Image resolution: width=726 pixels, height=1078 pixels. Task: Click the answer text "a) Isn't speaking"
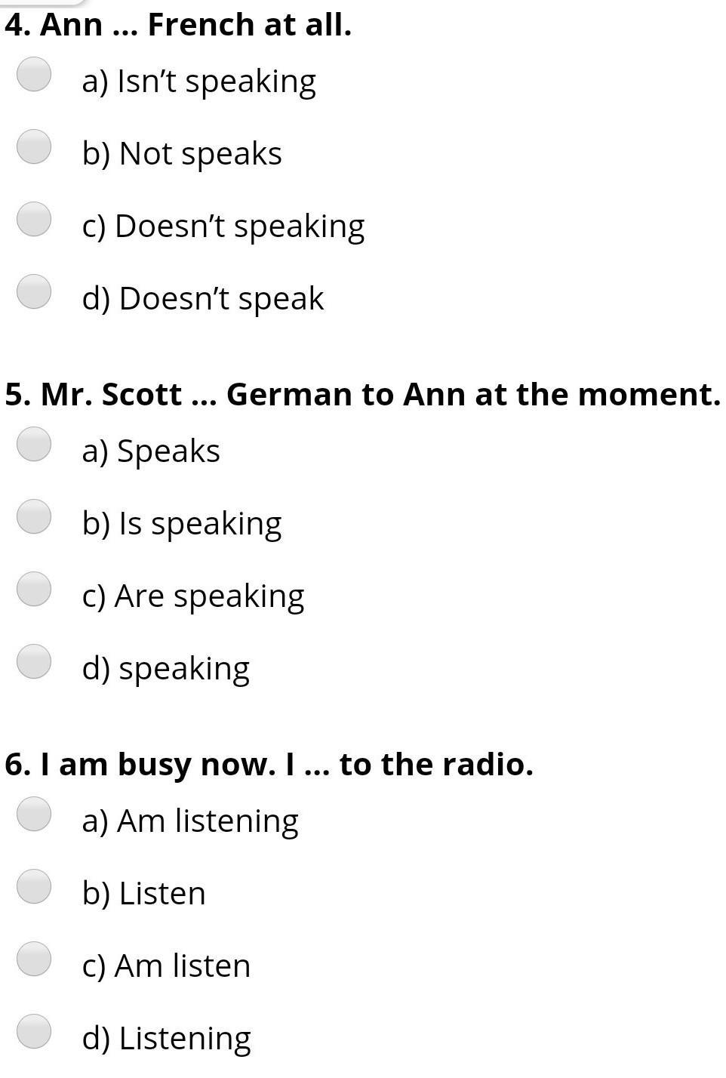click(x=198, y=82)
